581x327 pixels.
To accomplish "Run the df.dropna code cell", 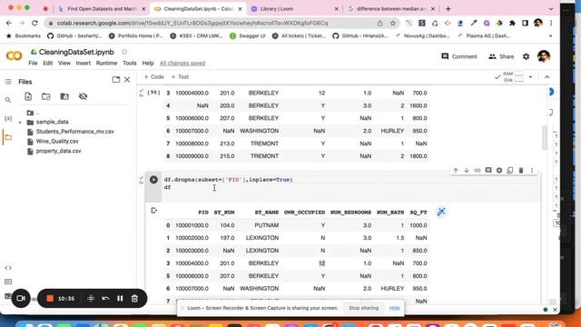I will coord(153,180).
